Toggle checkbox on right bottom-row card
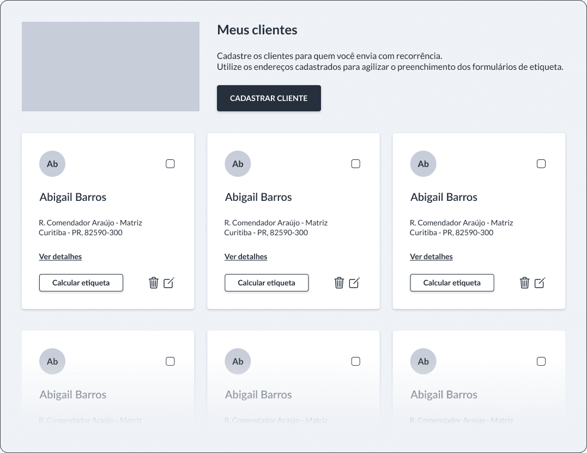This screenshot has width=587, height=453. point(541,361)
